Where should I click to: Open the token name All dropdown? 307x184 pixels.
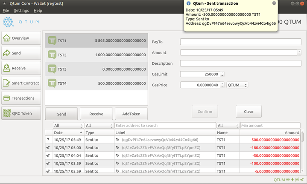[228, 126]
